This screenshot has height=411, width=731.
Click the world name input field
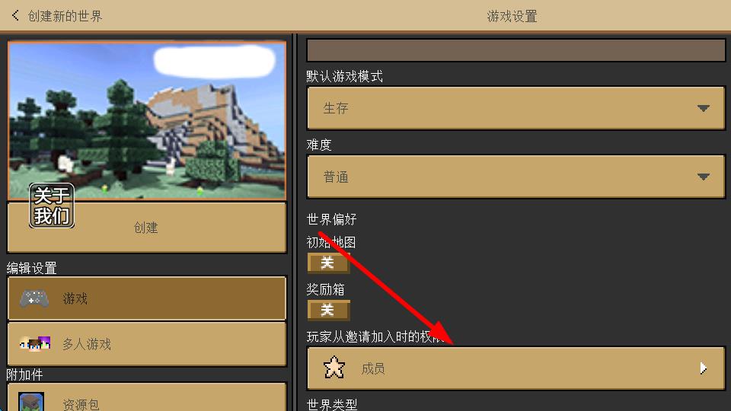(x=516, y=50)
